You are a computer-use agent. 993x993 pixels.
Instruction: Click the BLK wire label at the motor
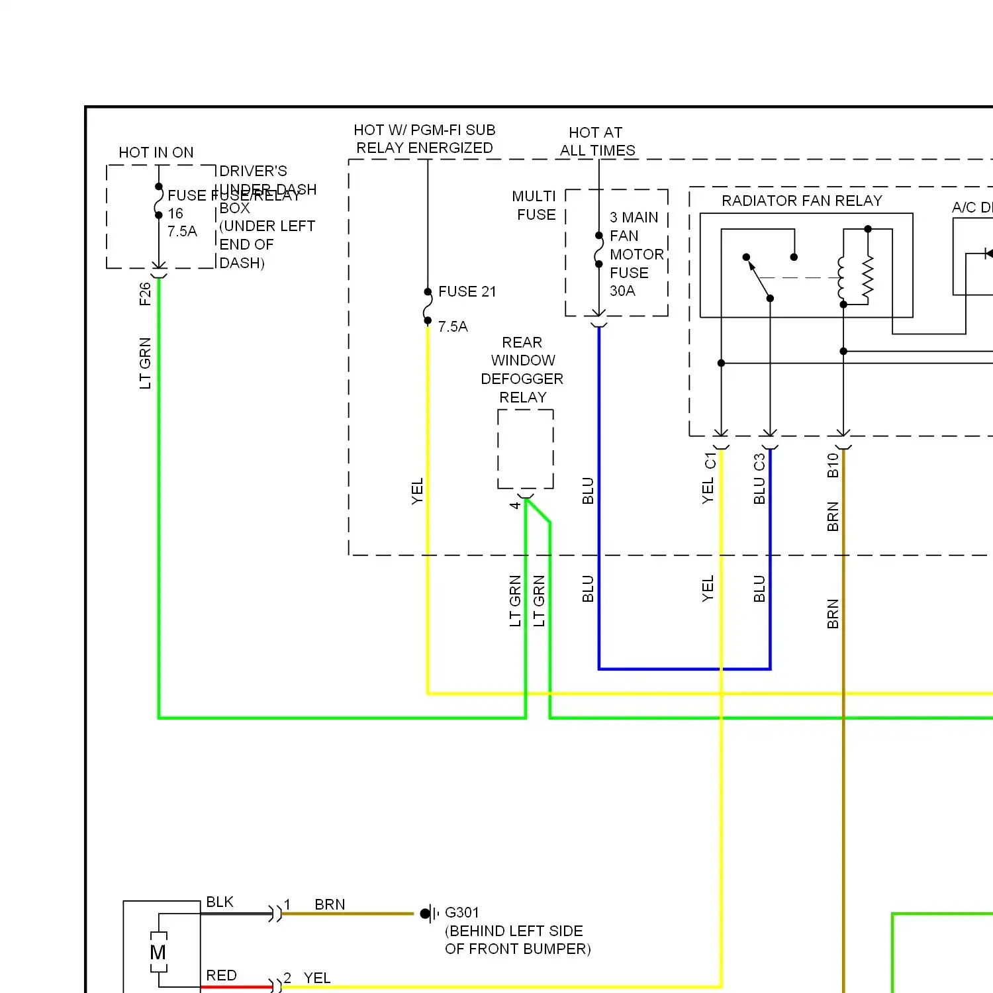(x=220, y=902)
